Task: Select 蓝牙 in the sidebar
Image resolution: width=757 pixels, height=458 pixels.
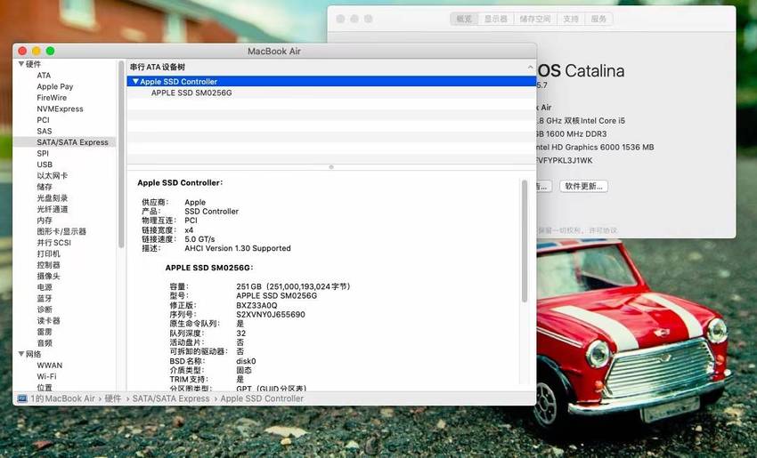Action: pyautogui.click(x=45, y=298)
